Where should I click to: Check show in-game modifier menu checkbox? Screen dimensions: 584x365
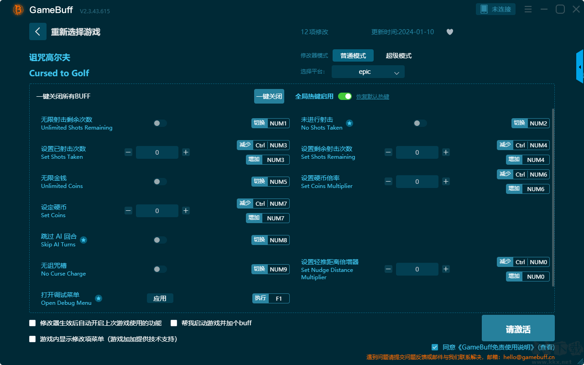click(x=32, y=339)
